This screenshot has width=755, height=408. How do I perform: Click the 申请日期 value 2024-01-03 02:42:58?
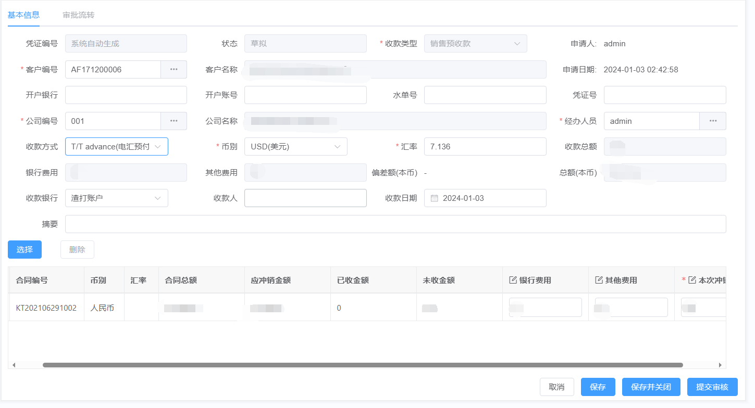(641, 70)
